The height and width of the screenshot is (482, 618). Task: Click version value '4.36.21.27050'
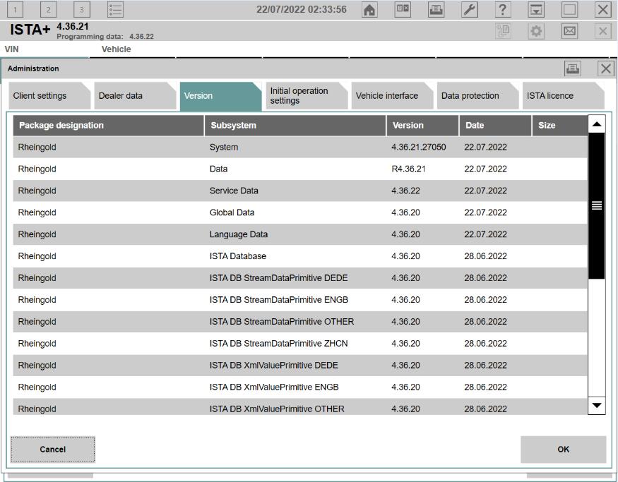(419, 147)
